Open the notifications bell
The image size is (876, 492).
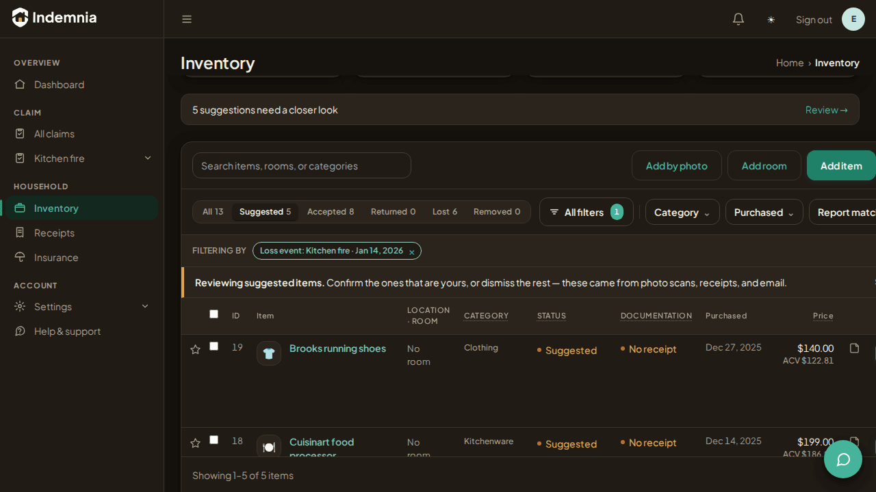(x=738, y=19)
